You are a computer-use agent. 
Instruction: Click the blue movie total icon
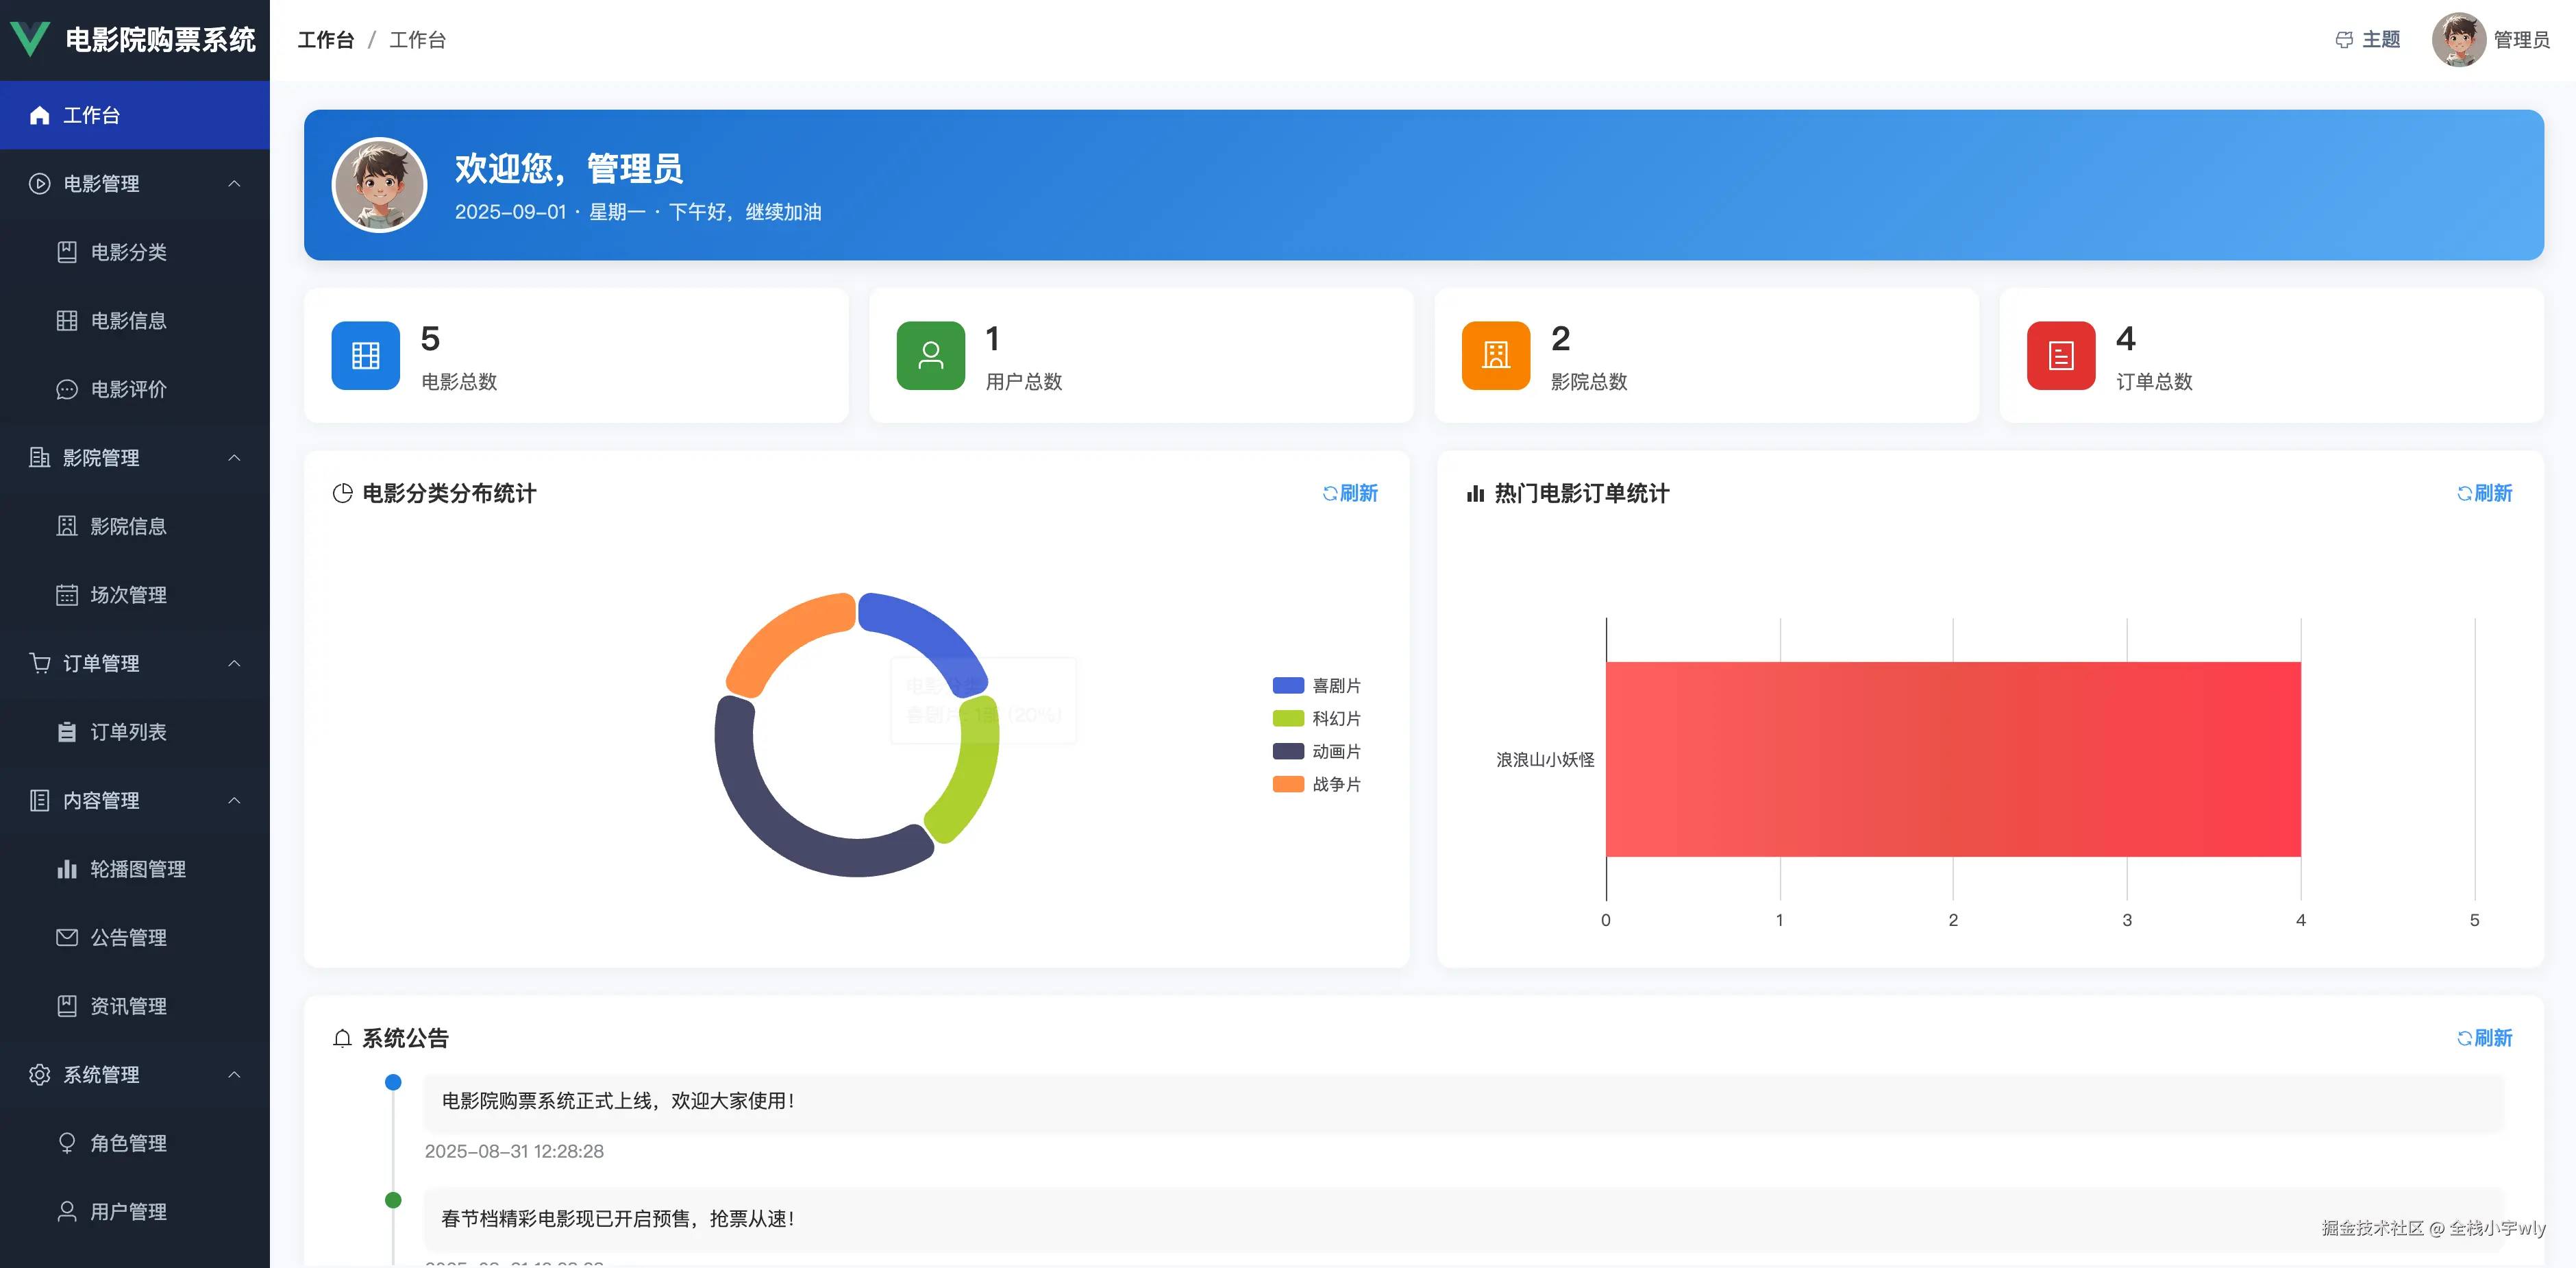[x=365, y=355]
